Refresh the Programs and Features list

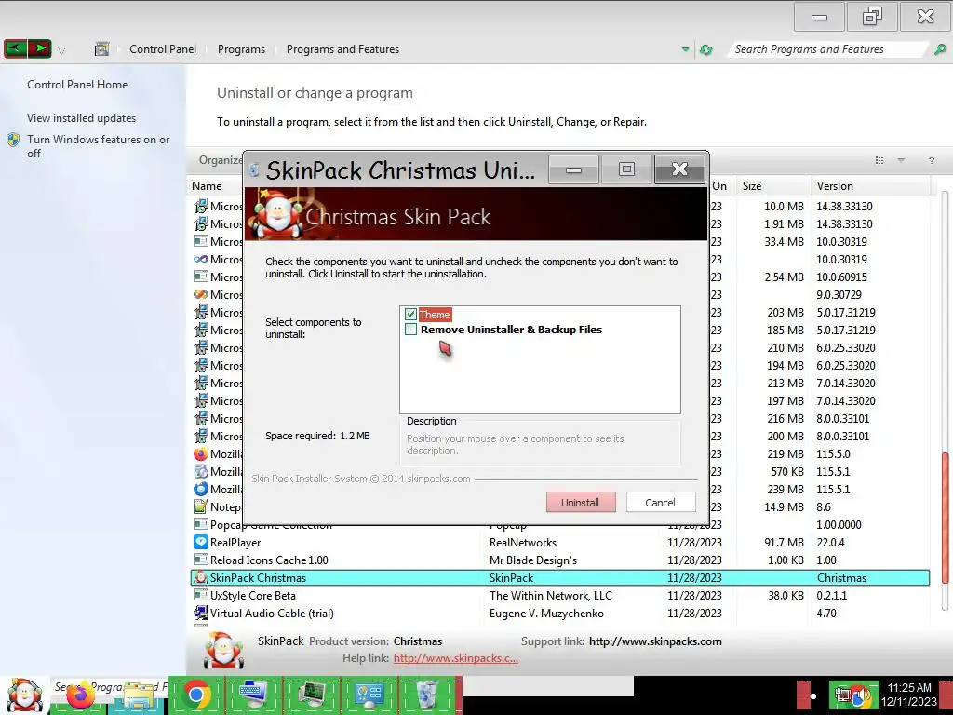(706, 49)
